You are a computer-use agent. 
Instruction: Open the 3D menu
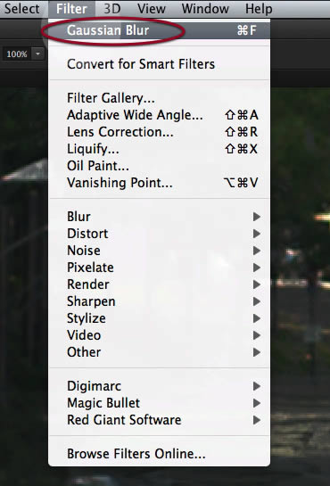click(x=111, y=9)
